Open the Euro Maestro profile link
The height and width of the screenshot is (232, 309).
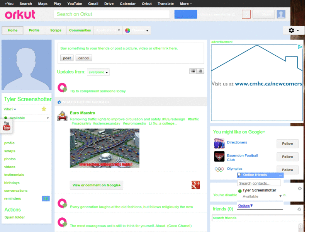pyautogui.click(x=82, y=113)
